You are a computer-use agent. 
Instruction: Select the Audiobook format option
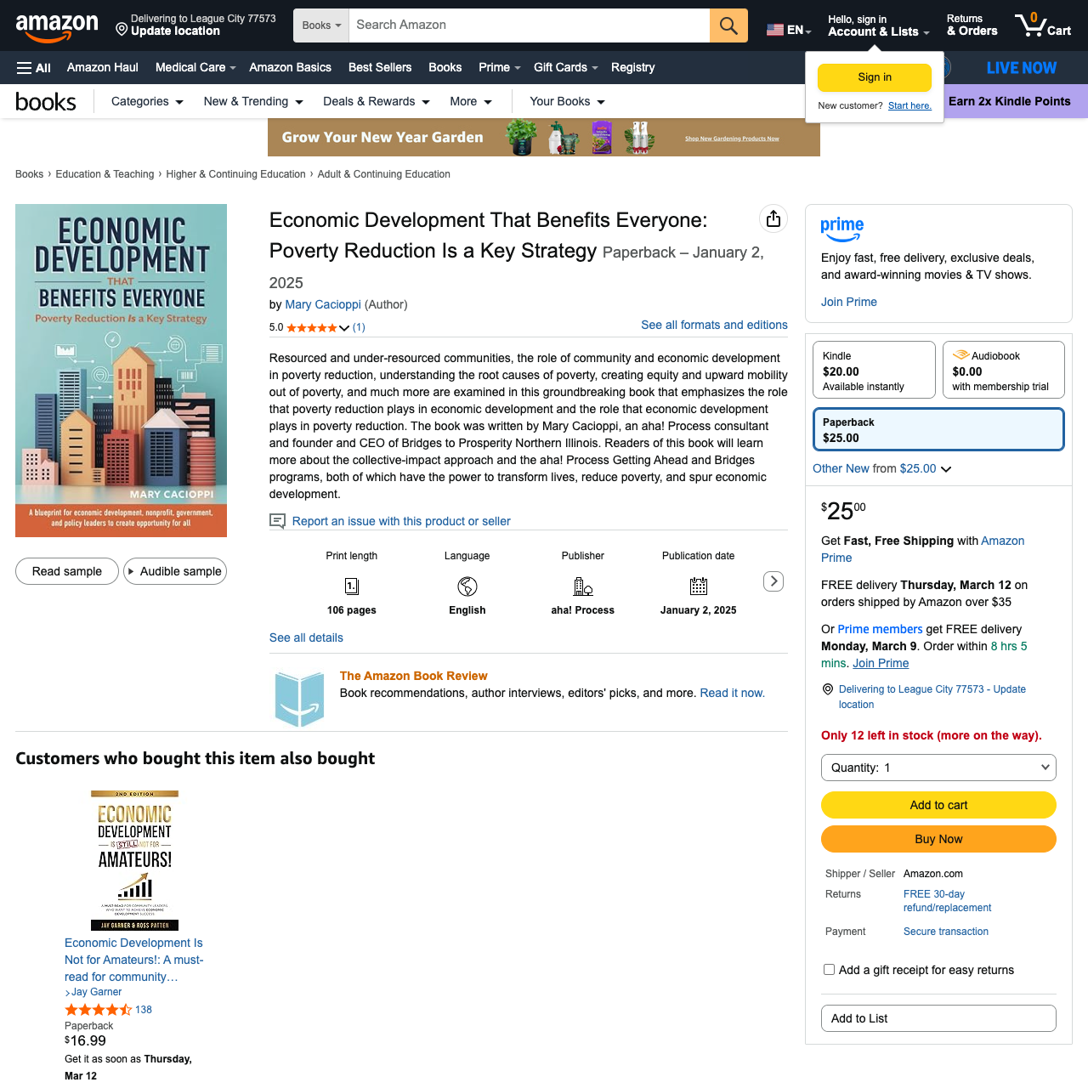1003,370
